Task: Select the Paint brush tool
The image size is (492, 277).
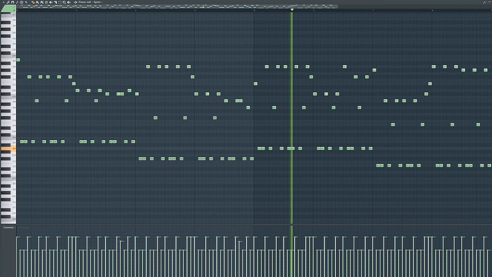Action: point(37,2)
